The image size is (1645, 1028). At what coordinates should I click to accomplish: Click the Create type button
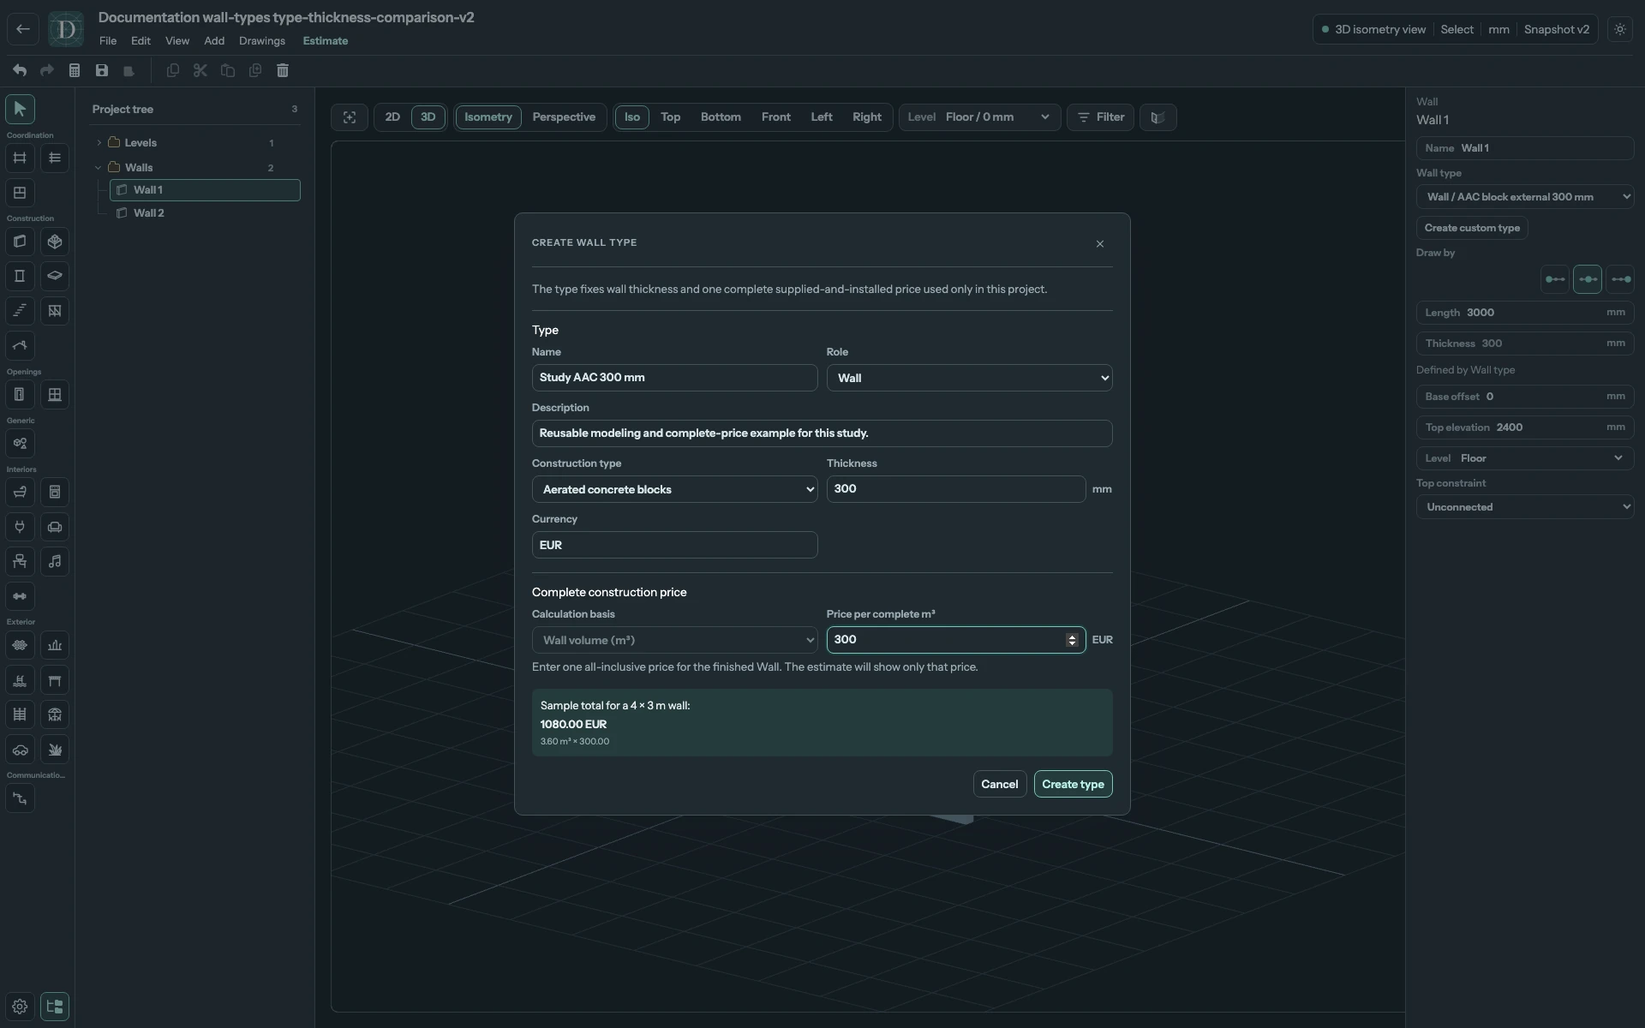pyautogui.click(x=1073, y=784)
